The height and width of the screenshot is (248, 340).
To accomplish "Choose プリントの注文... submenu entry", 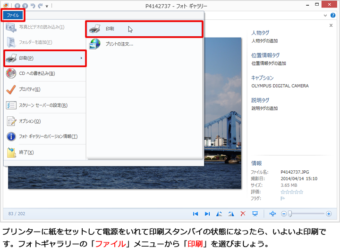I will click(144, 44).
